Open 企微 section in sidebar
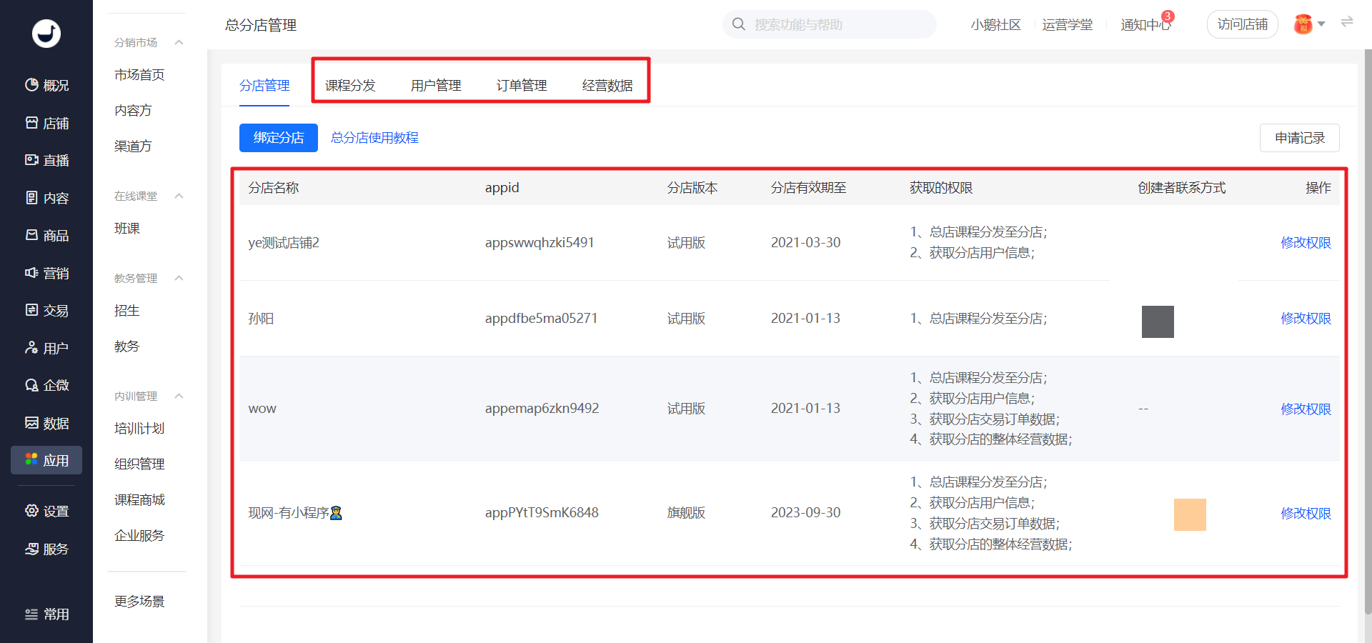Screen dimensions: 1372x643 (46, 385)
